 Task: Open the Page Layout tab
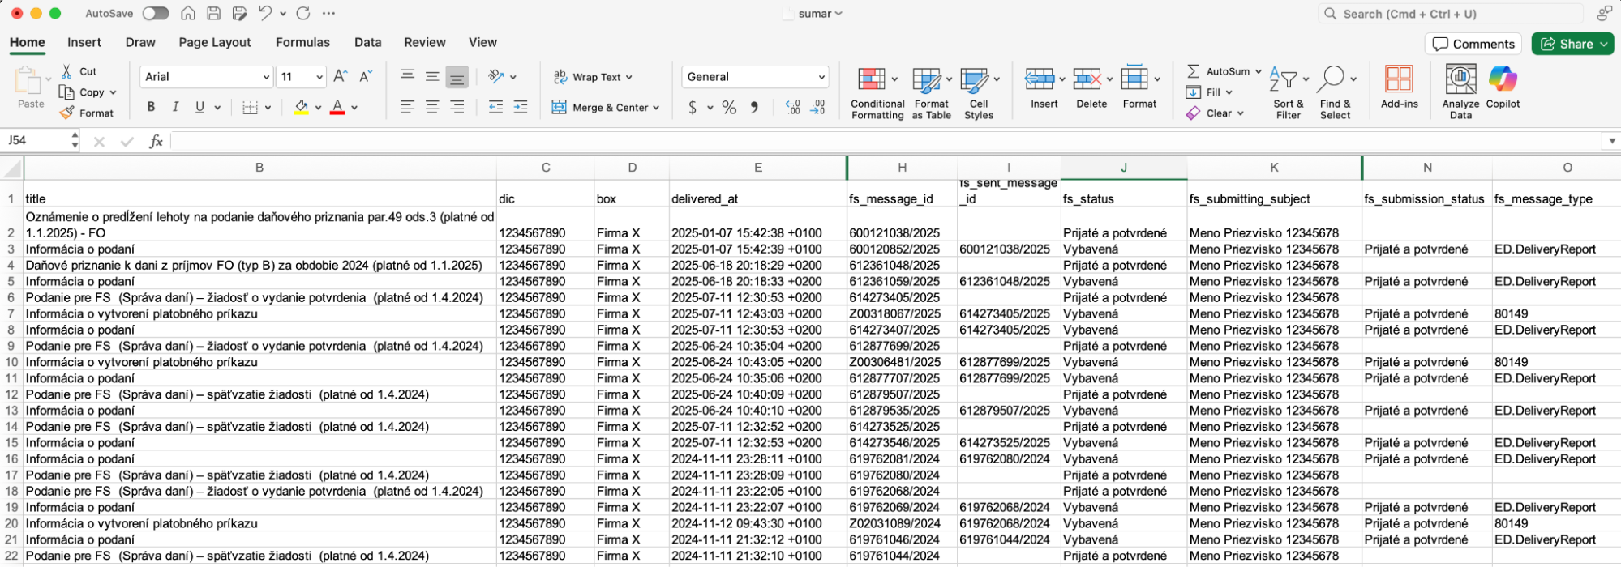(215, 42)
